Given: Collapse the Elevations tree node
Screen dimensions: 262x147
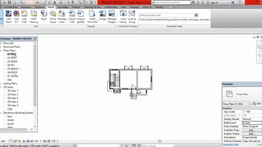Looking at the screenshot, I should (1, 113).
